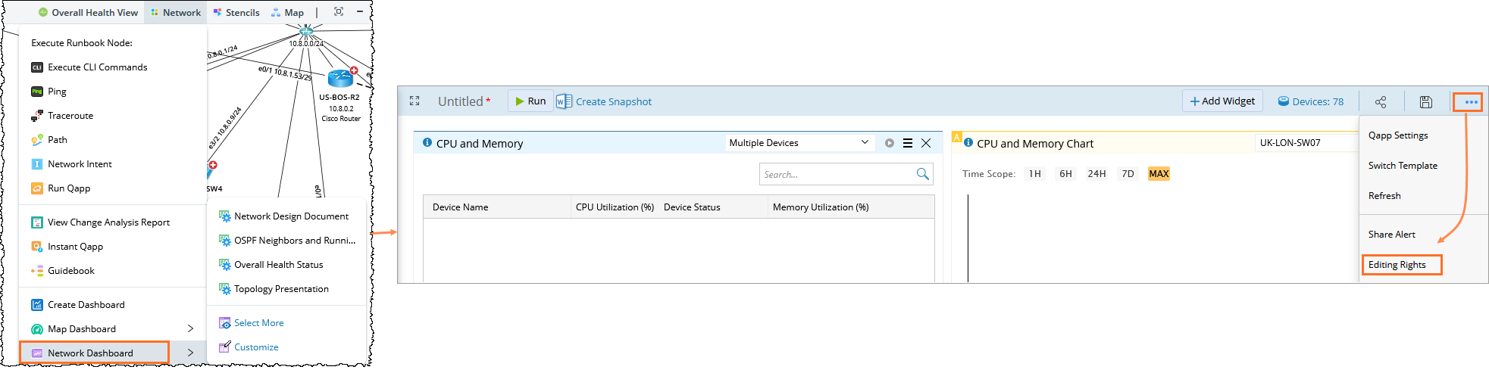The image size is (1489, 370).
Task: Open the three-dot more options menu
Action: pyautogui.click(x=1471, y=102)
